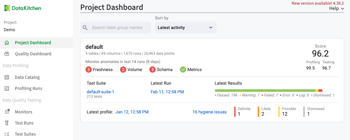This screenshot has width=350, height=140.
Task: Click the Test Runs tube icon
Action: 7,123
